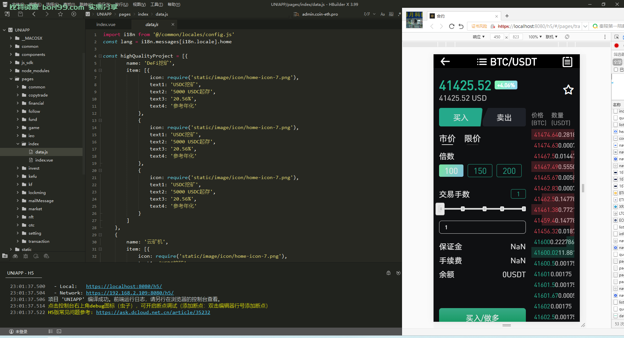The width and height of the screenshot is (624, 338).
Task: Click the binoculars search icon at sidebar bottom
Action: pos(15,256)
